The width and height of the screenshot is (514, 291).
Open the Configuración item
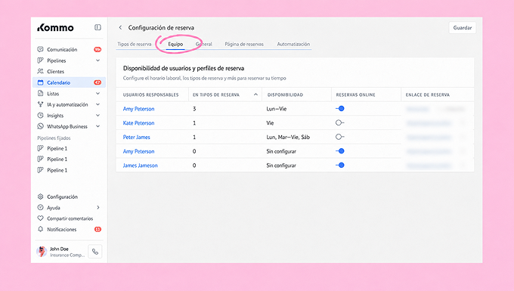pos(62,197)
